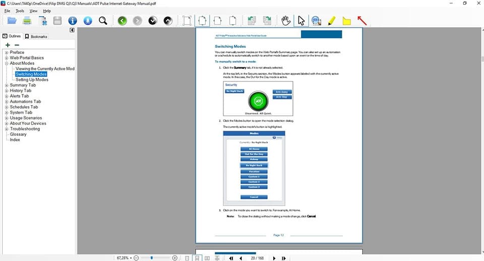484x261 pixels.
Task: Click the blue download arrow icon
Action: pos(88,21)
